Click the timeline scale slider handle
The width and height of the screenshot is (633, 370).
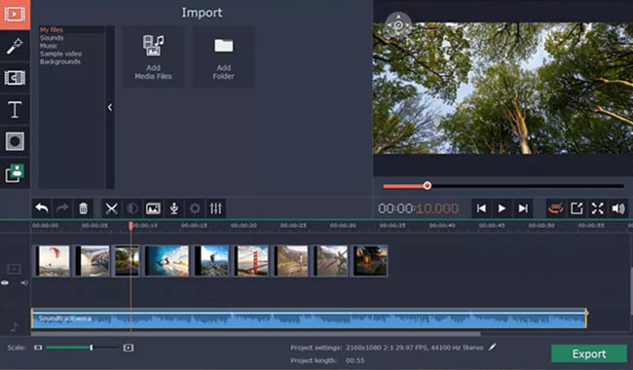coord(92,348)
